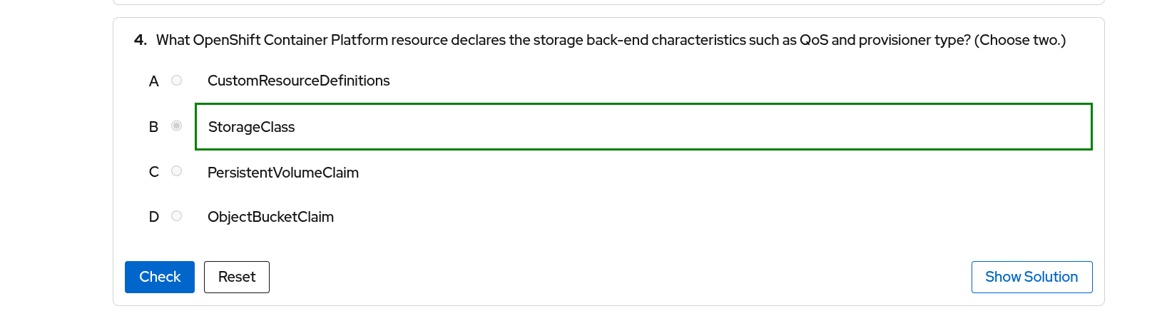The height and width of the screenshot is (316, 1172).
Task: Click the letter C option label
Action: [153, 172]
